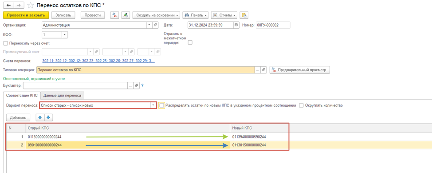Open the КФО dropdown

(65, 35)
